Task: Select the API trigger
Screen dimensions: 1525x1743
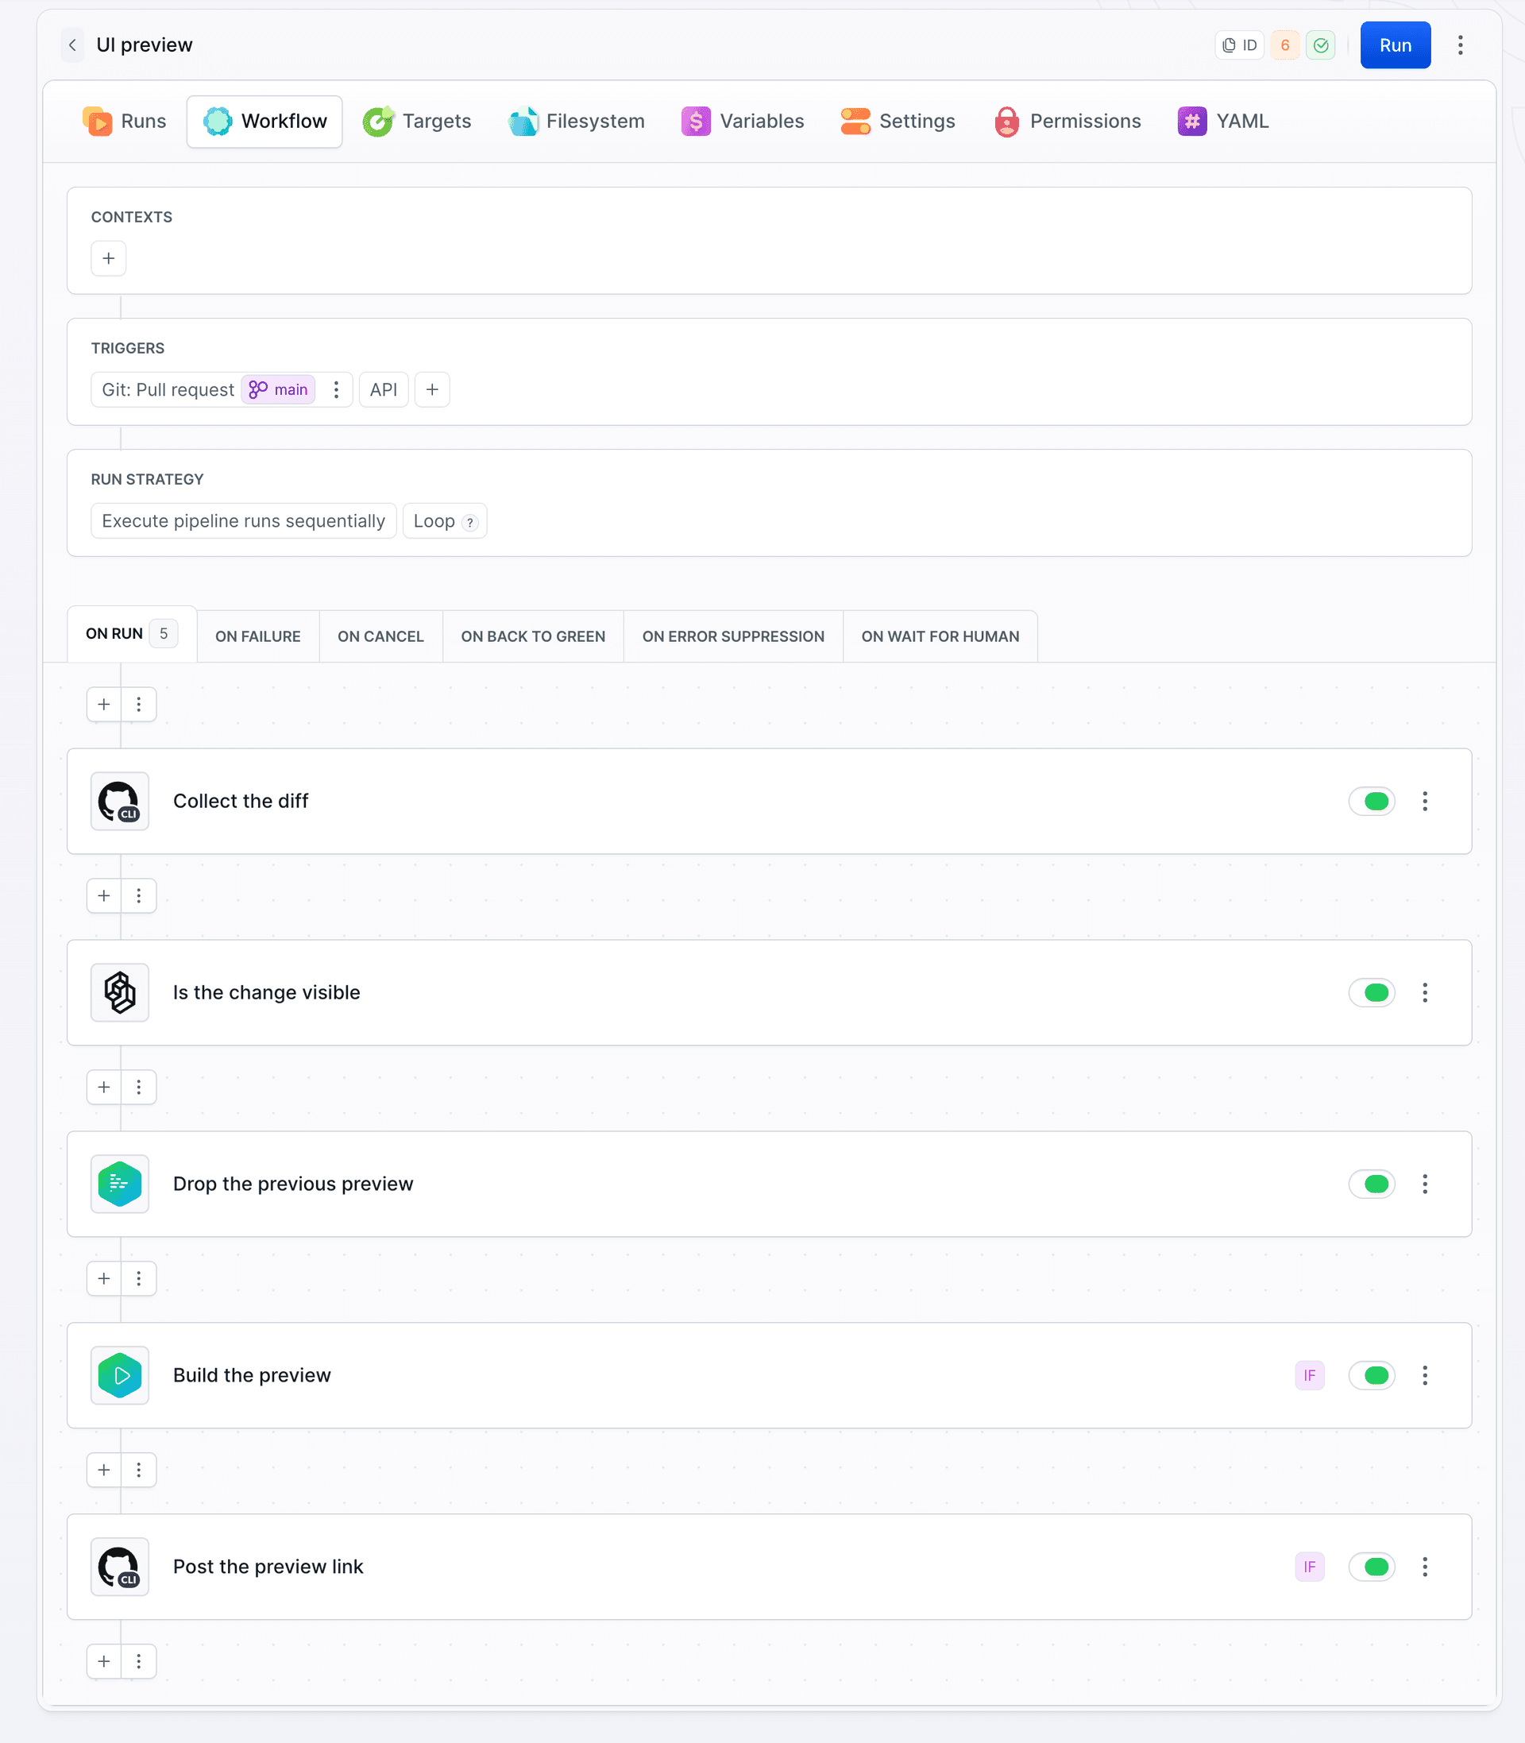Action: (384, 390)
